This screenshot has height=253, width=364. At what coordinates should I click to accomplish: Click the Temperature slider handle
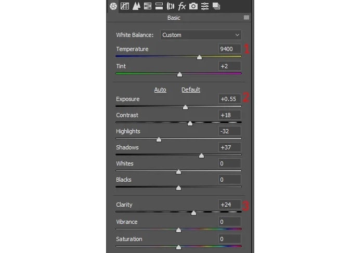199,57
